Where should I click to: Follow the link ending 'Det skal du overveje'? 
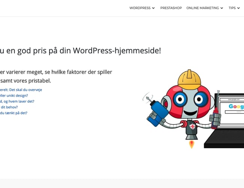click(21, 90)
